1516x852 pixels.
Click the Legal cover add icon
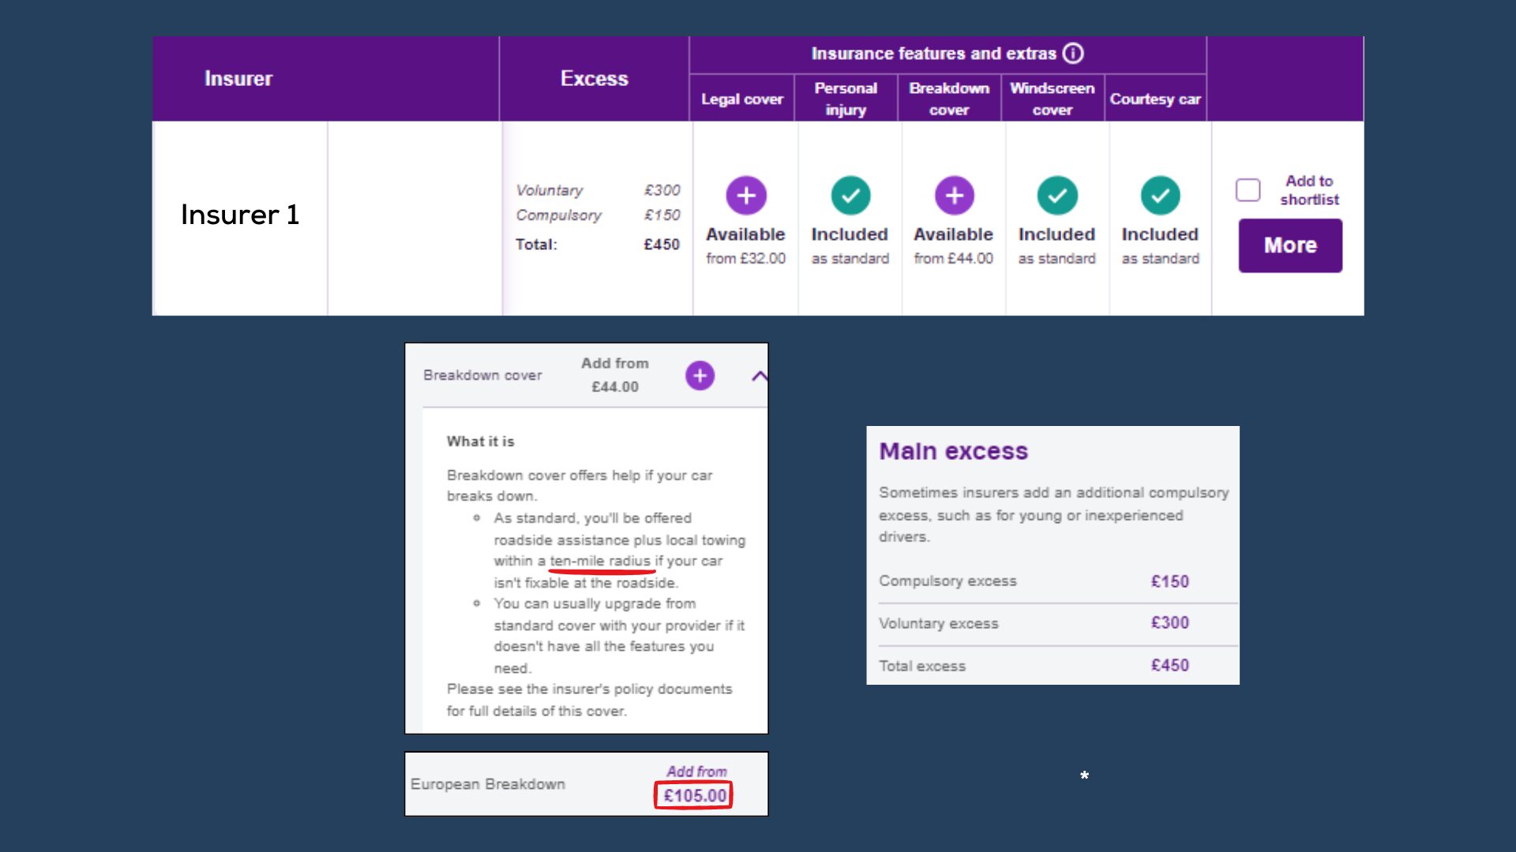(745, 196)
